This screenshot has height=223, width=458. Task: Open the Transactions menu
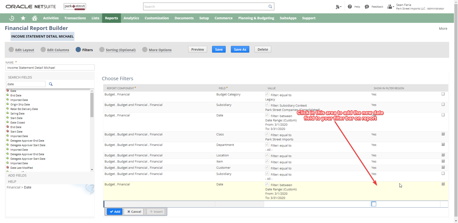pyautogui.click(x=75, y=18)
